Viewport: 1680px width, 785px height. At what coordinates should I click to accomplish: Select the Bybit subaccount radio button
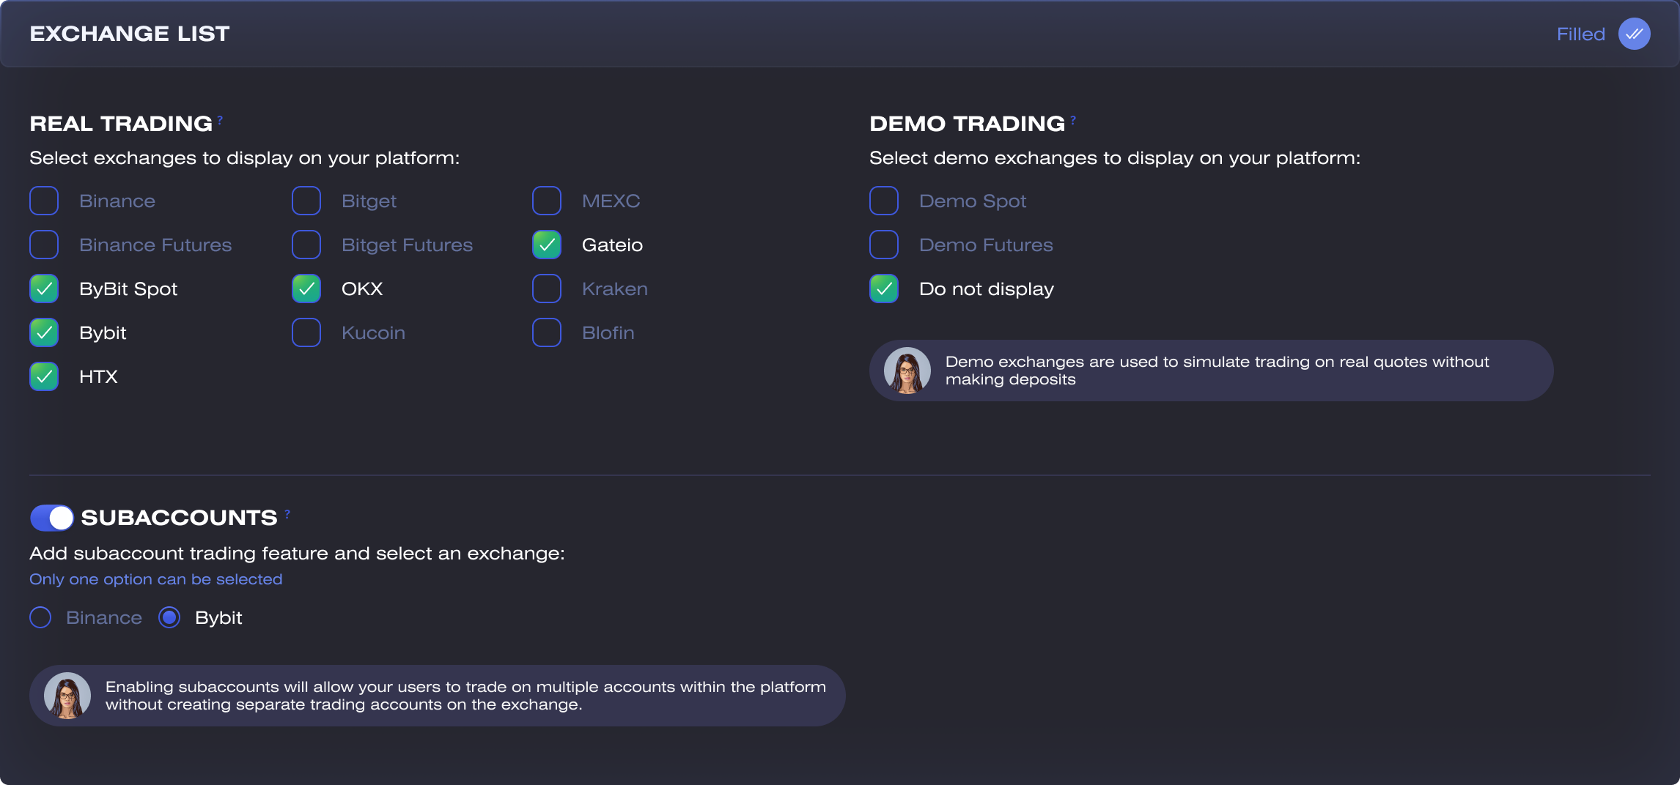pos(169,617)
